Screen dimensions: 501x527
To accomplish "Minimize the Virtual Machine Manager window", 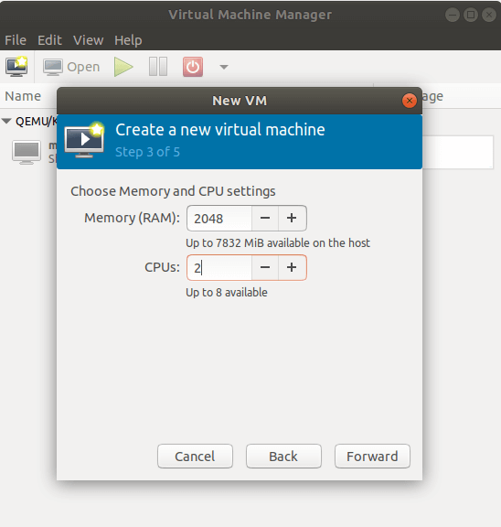I will pos(453,15).
